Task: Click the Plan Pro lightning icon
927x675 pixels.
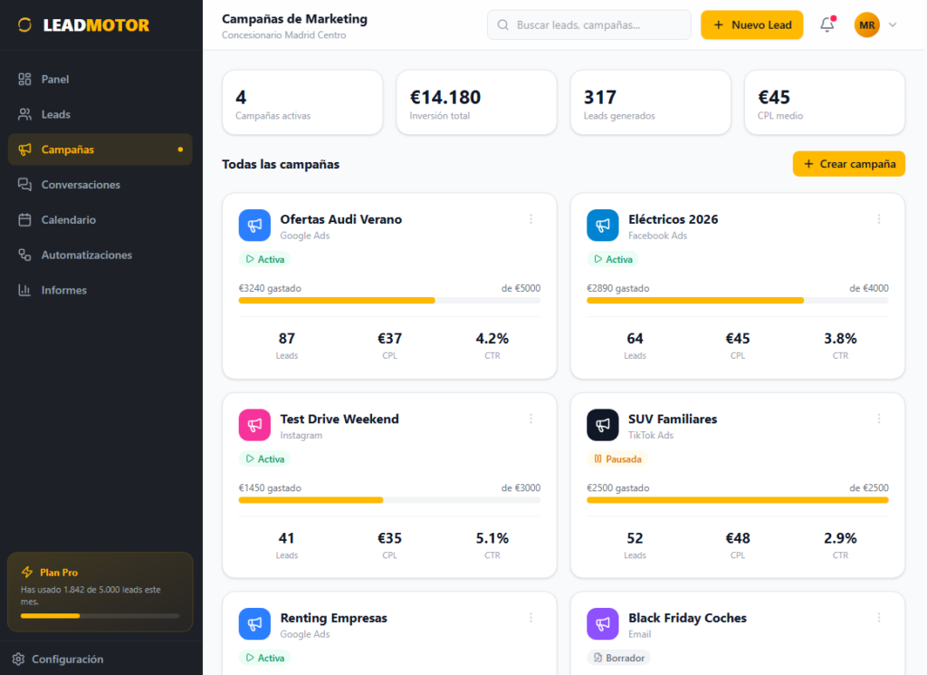Action: tap(27, 572)
